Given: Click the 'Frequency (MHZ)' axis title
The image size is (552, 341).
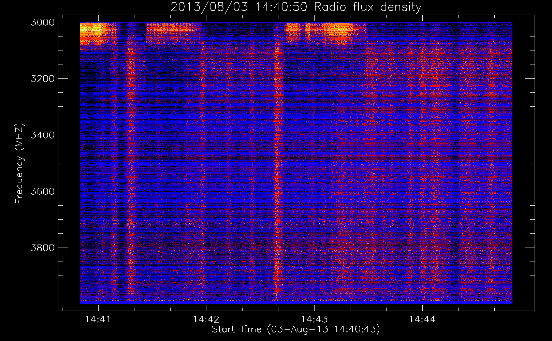Looking at the screenshot, I should pos(19,164).
